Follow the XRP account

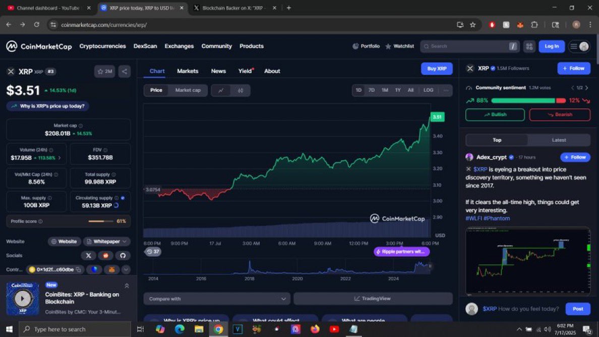point(573,68)
